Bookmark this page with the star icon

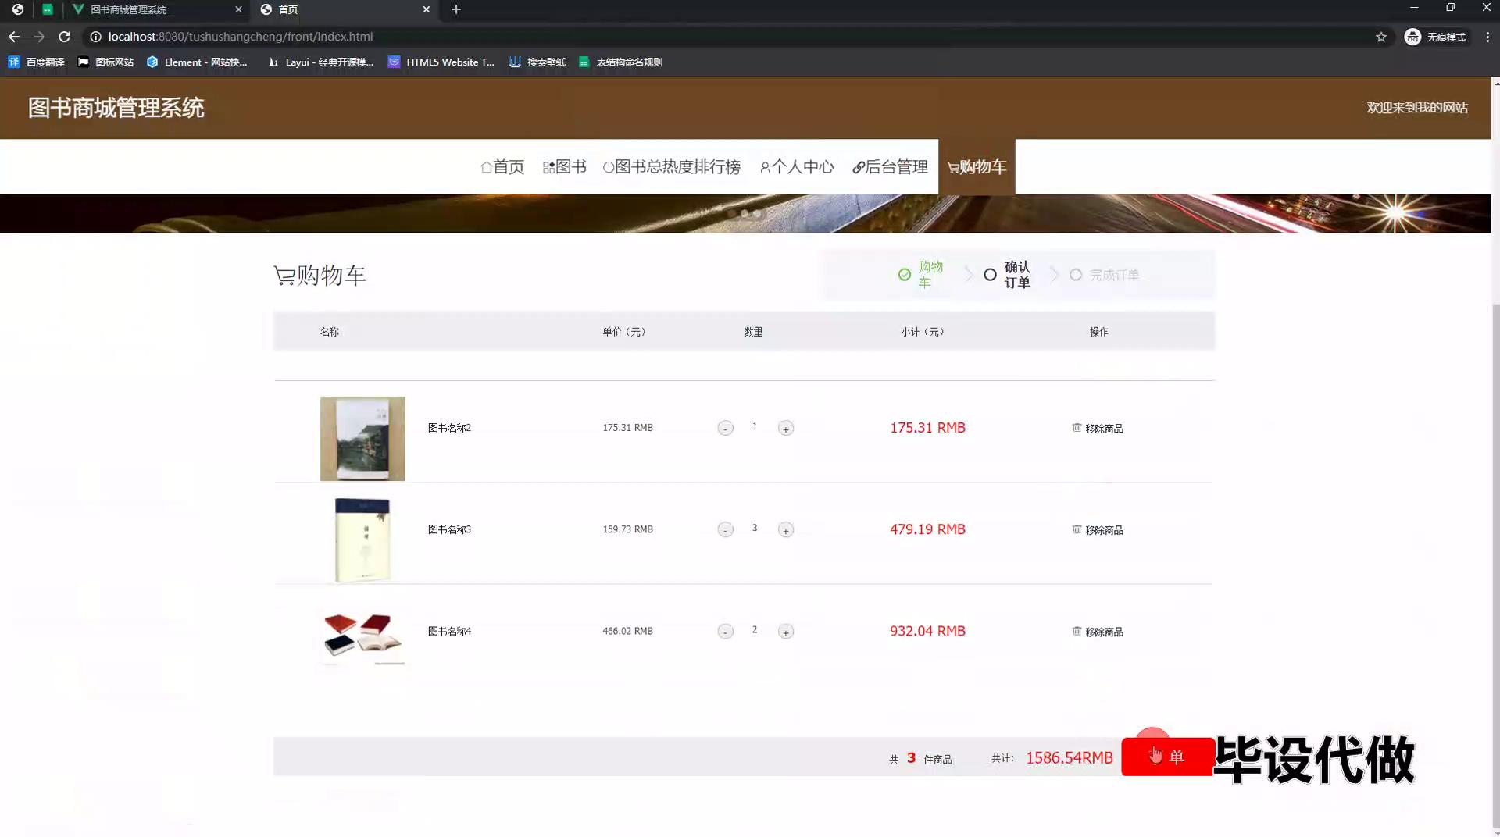[x=1380, y=37]
